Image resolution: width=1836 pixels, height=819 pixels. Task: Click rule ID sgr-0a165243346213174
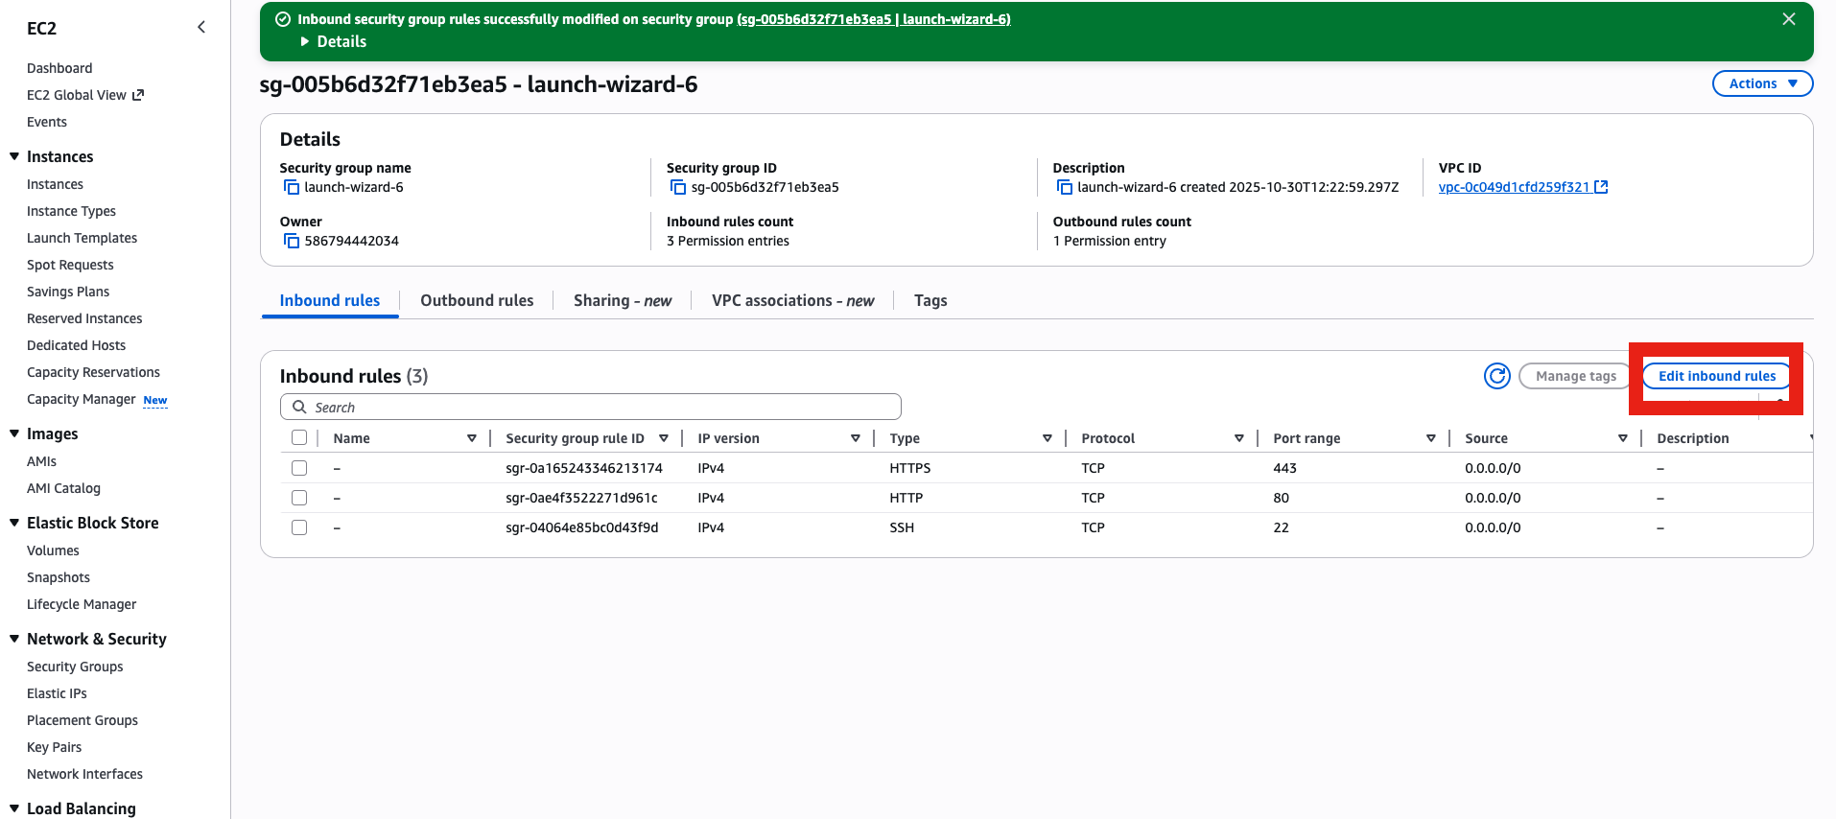pyautogui.click(x=584, y=468)
